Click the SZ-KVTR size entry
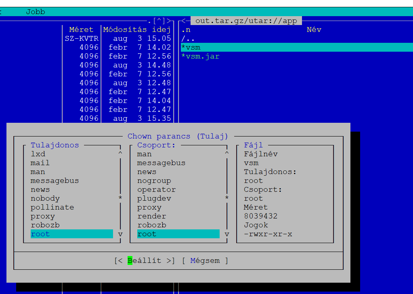 [82, 38]
